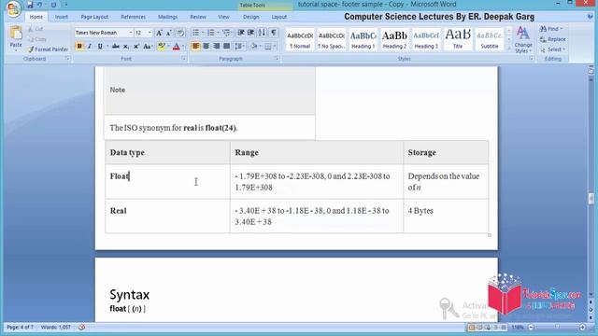The image size is (598, 336).
Task: Open the Find tool
Action: 550,29
